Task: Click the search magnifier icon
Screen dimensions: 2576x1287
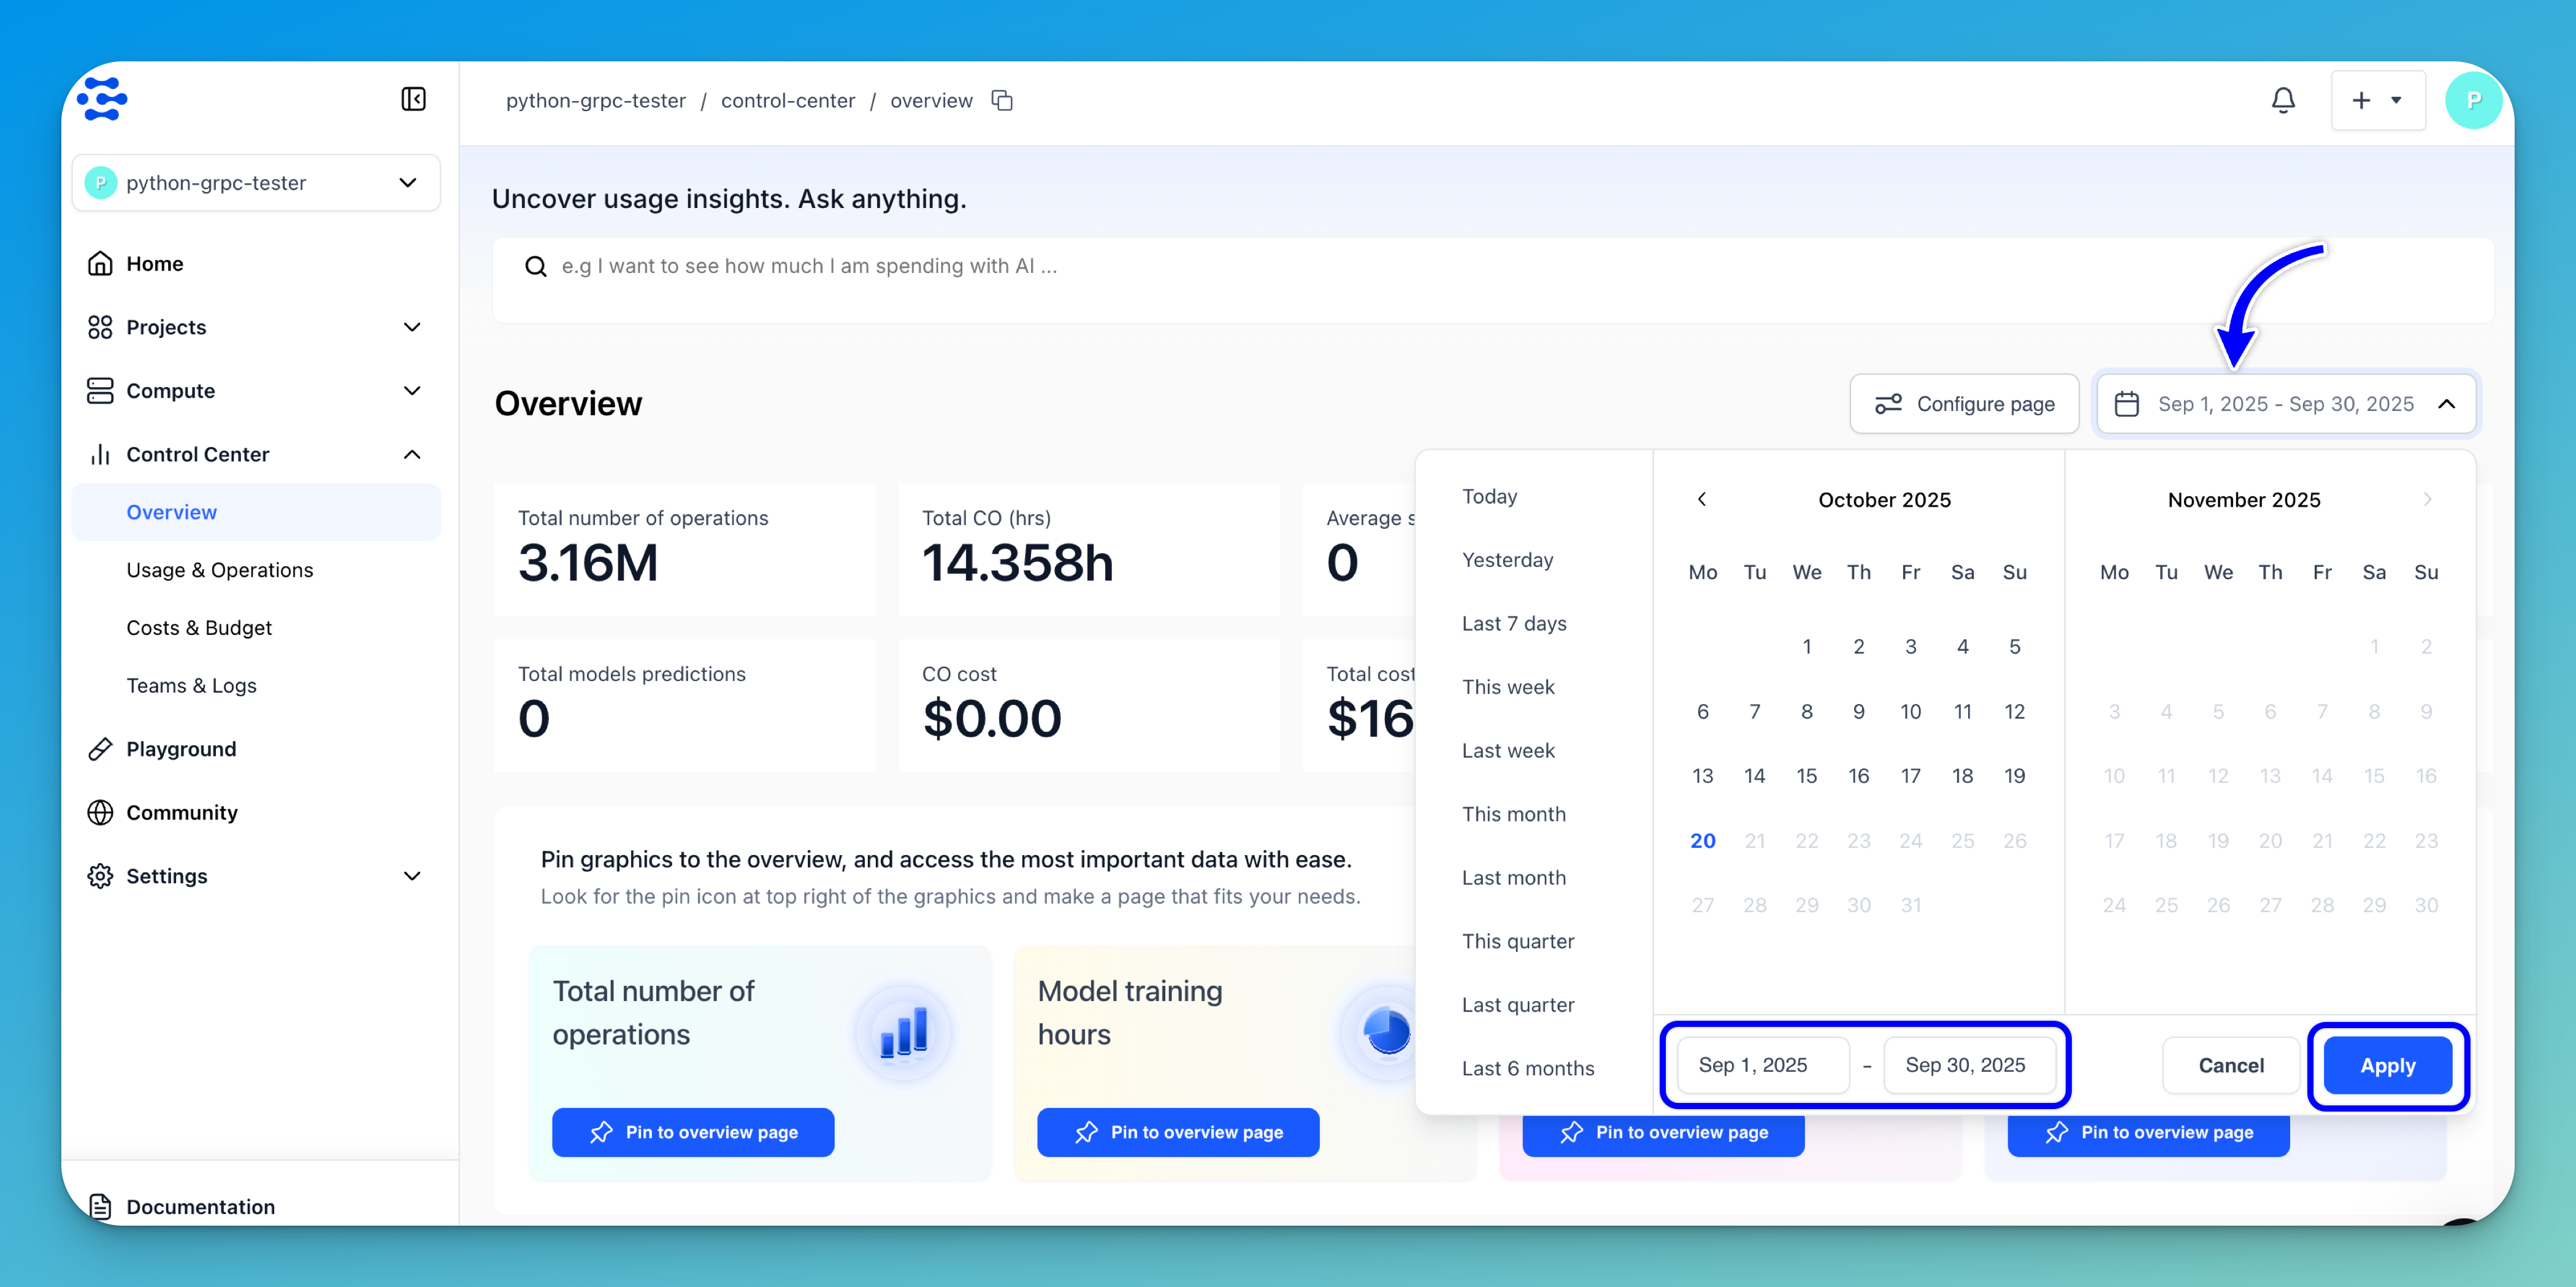Action: tap(536, 266)
